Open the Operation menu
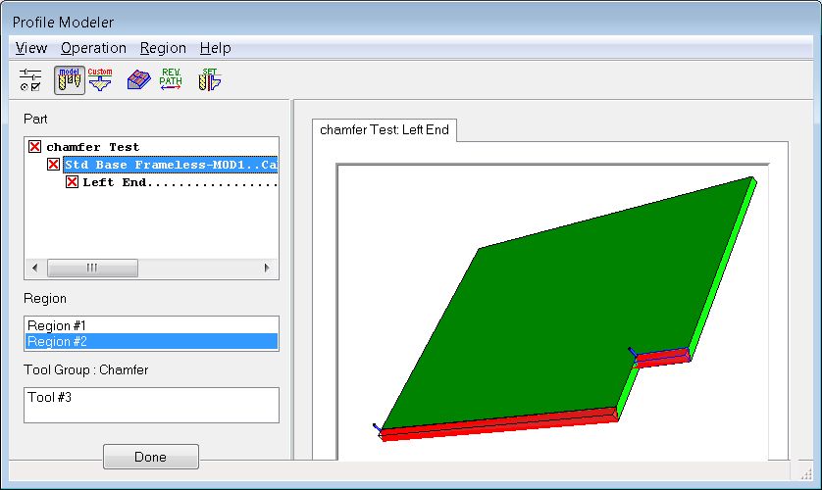The height and width of the screenshot is (490, 822). 93,48
